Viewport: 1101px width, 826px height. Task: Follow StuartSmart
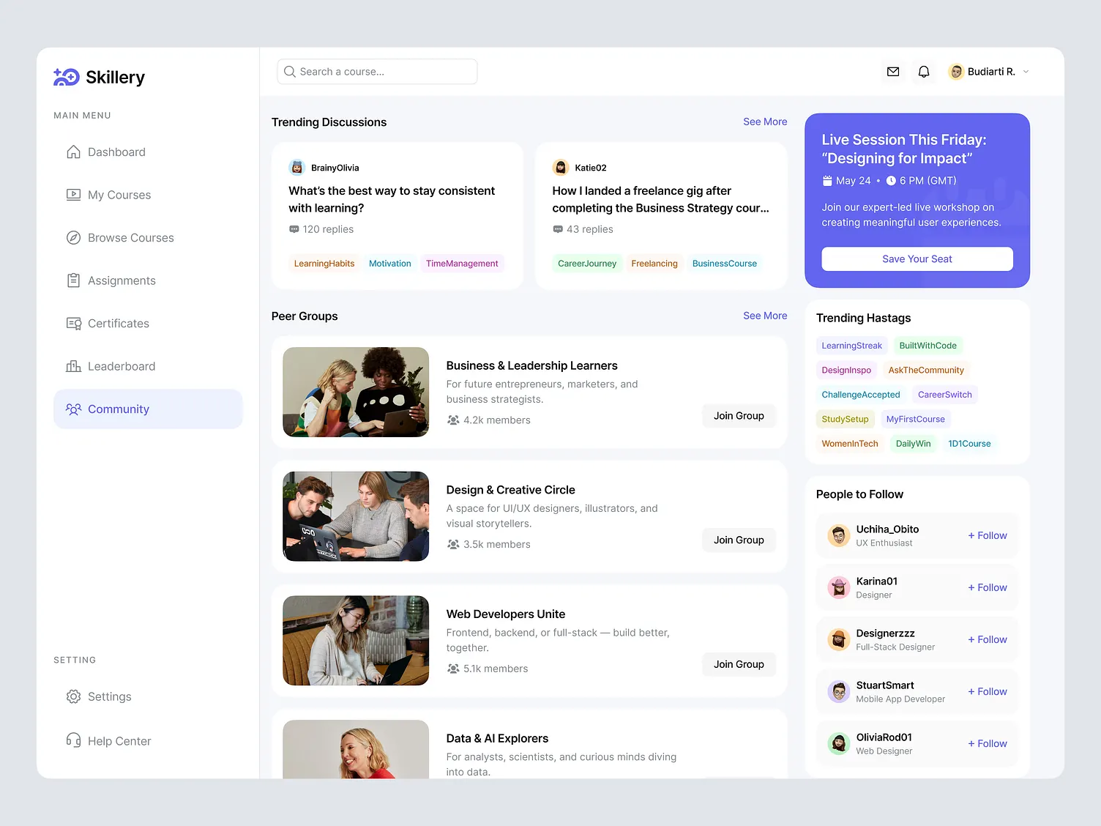tap(988, 691)
